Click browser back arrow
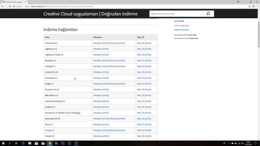The width and height of the screenshot is (260, 146). pos(2,6)
